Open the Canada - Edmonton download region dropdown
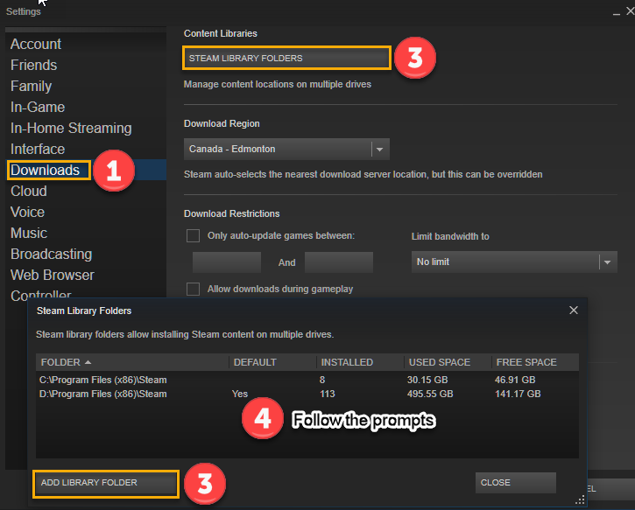Viewport: 635px width, 510px height. [286, 149]
